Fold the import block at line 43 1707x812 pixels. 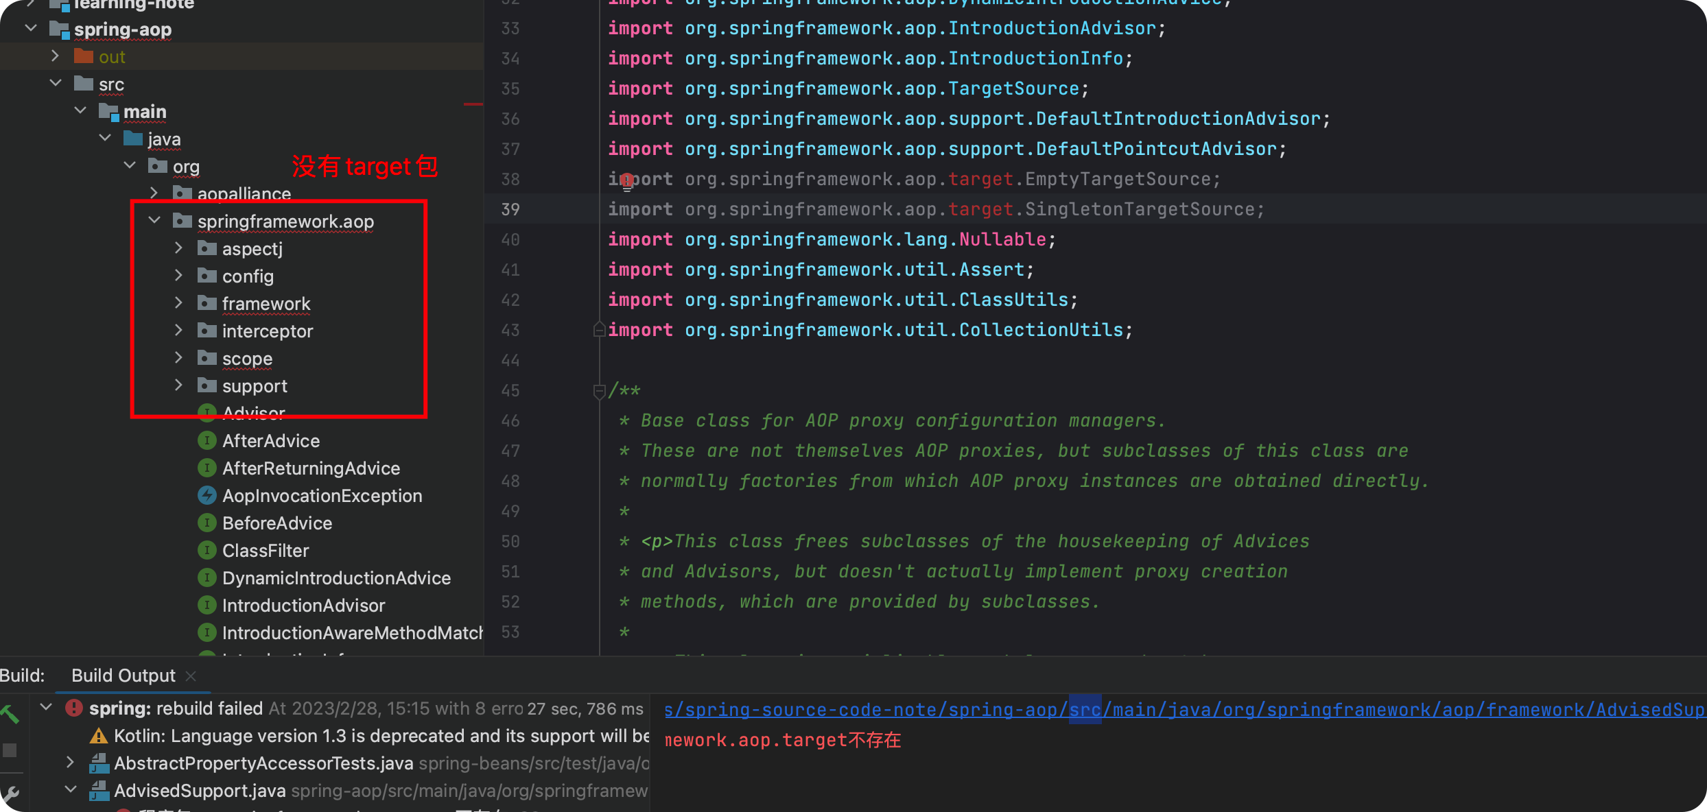coord(599,331)
